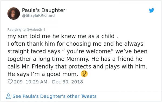Screen dimensions: 162x102
Task: Click the word "Tweets" in footer link
Action: (x=89, y=96)
